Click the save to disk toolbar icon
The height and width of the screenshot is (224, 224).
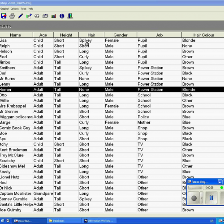pos(4,16)
